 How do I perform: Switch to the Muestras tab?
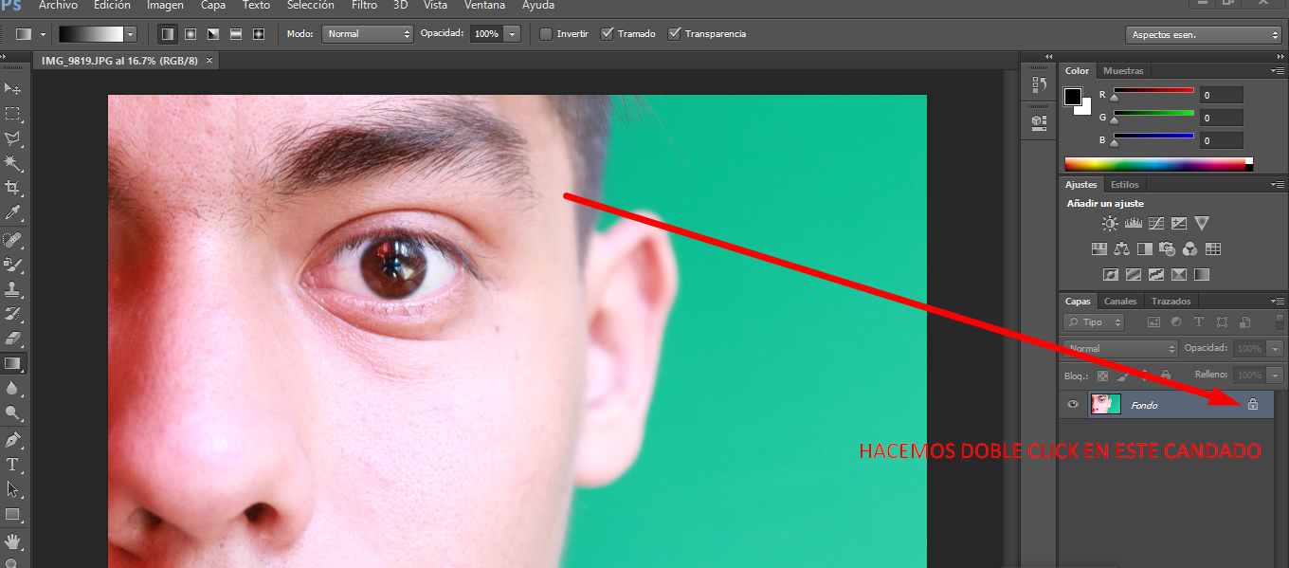[1123, 71]
